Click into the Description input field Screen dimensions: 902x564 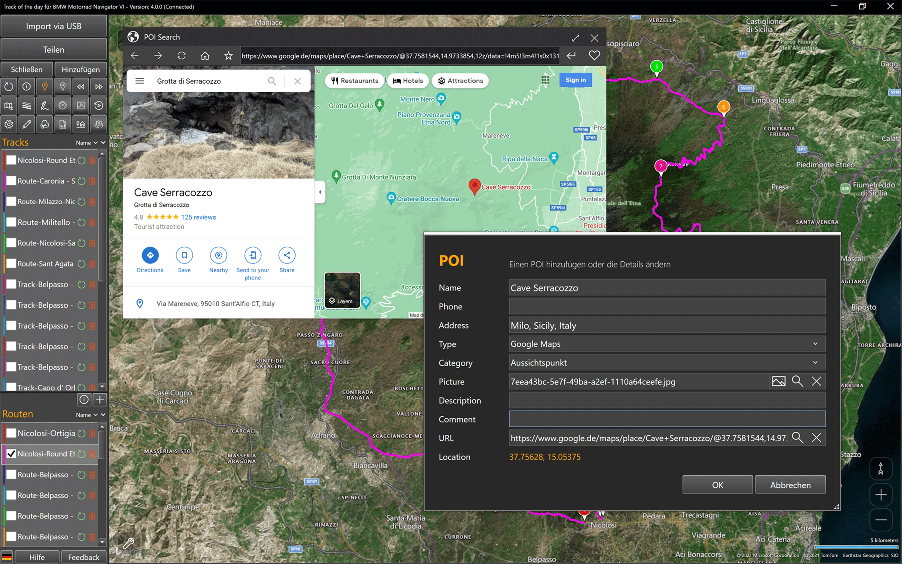[667, 400]
